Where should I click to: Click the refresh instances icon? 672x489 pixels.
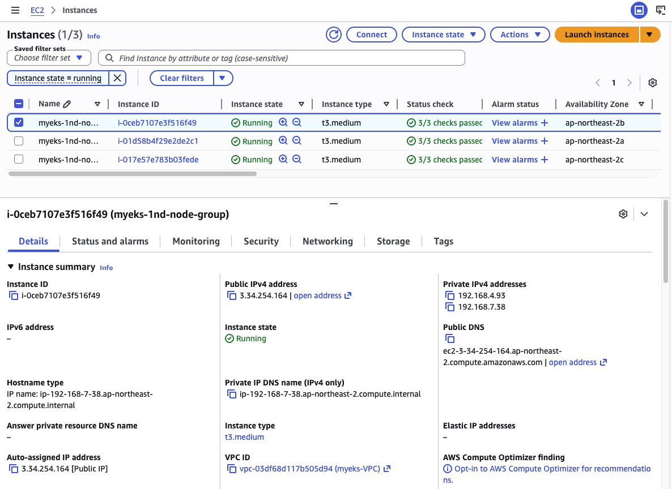pos(334,35)
